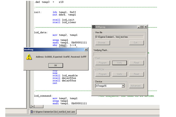Screen dimensions: 176x117
Task: Click the Flash Read button
Action: [x=136, y=63]
